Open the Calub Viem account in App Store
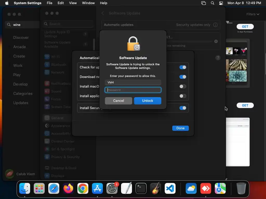The height and width of the screenshot is (199, 266). point(20,174)
